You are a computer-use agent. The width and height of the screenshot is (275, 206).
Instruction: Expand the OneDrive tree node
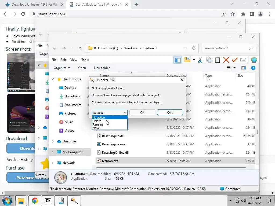pos(53,141)
